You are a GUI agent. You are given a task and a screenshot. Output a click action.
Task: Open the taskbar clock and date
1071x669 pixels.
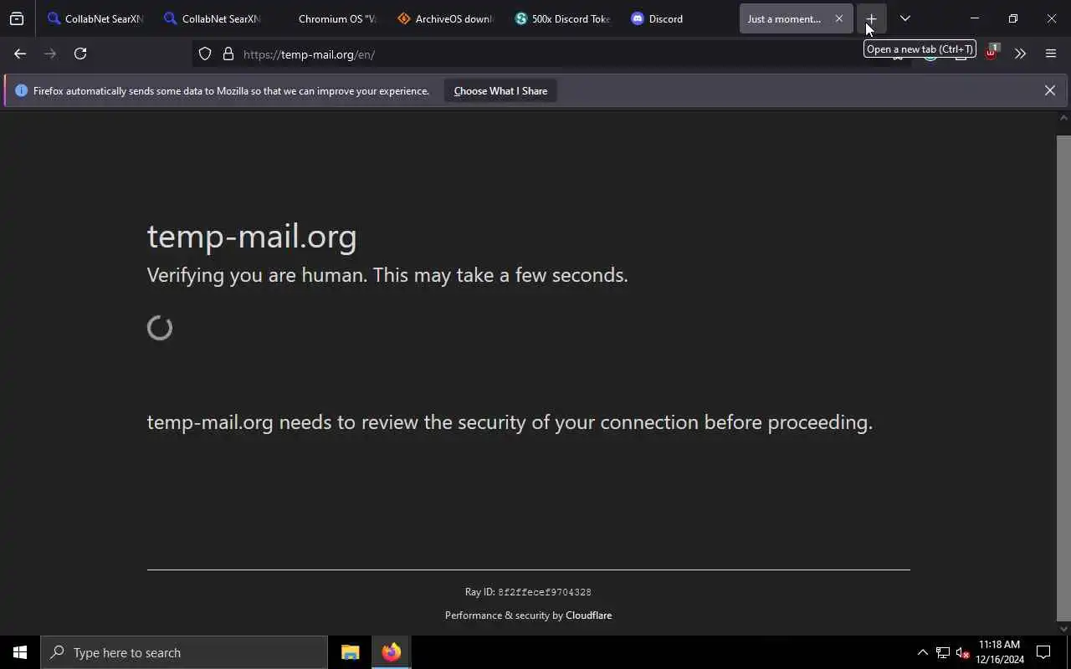999,652
